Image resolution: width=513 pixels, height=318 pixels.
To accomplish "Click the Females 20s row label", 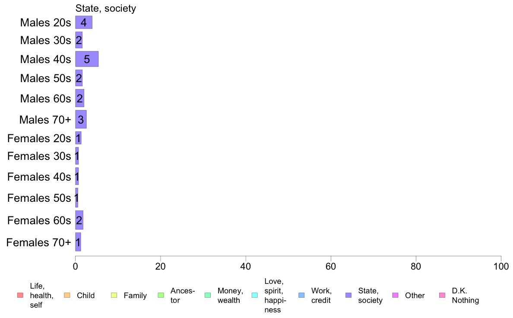I will pos(39,138).
